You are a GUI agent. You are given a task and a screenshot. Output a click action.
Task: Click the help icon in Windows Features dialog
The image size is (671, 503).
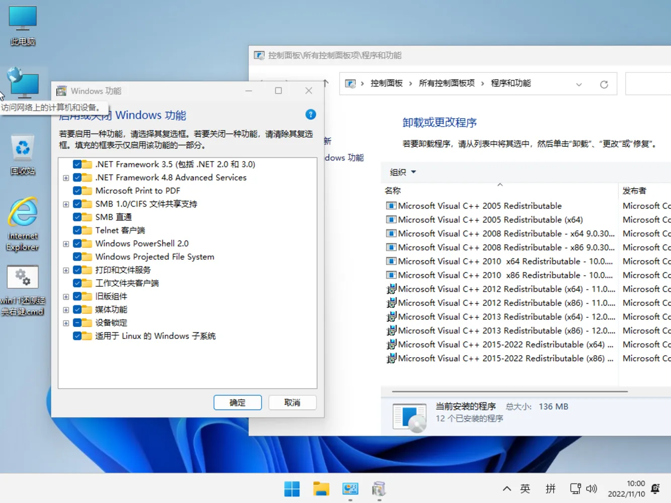coord(311,115)
